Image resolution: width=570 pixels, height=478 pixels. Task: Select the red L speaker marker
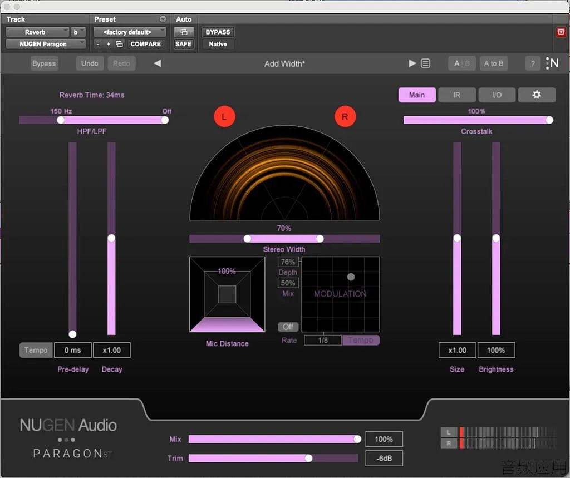224,117
